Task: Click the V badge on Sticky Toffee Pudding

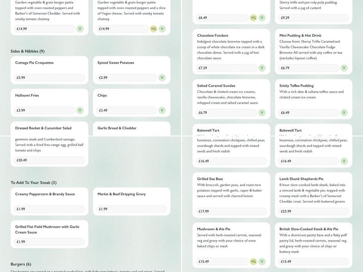Action: coord(344,112)
